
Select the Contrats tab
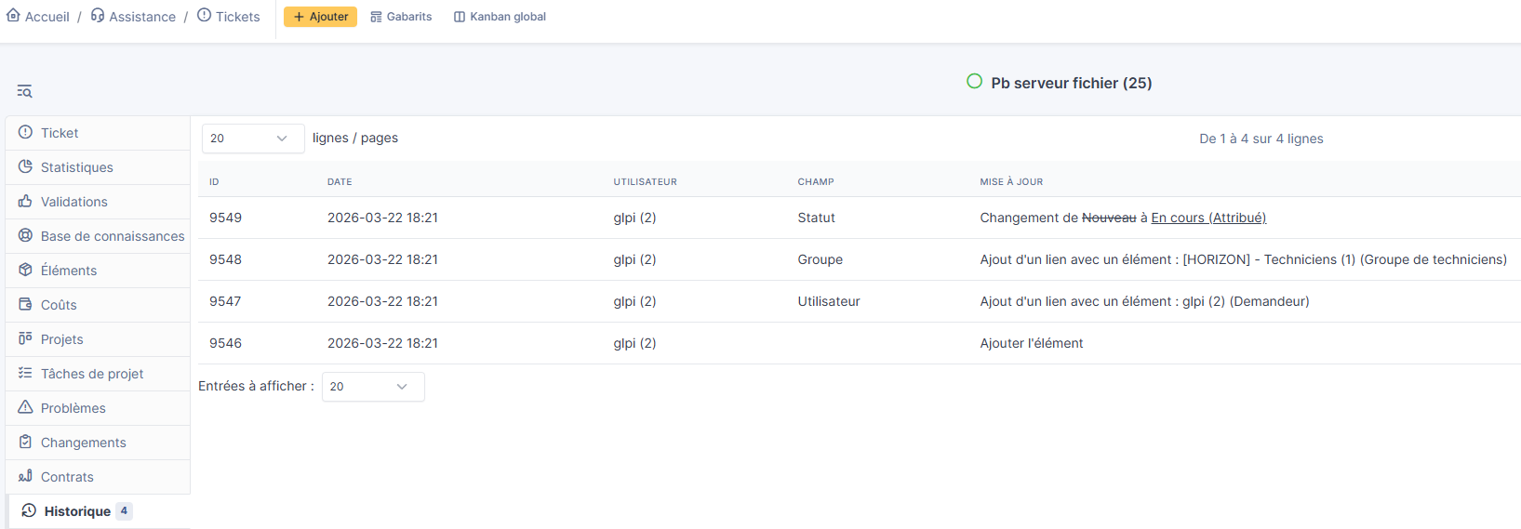click(67, 477)
